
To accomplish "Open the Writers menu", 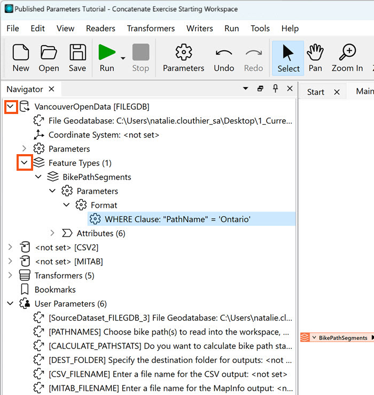I will pos(200,28).
